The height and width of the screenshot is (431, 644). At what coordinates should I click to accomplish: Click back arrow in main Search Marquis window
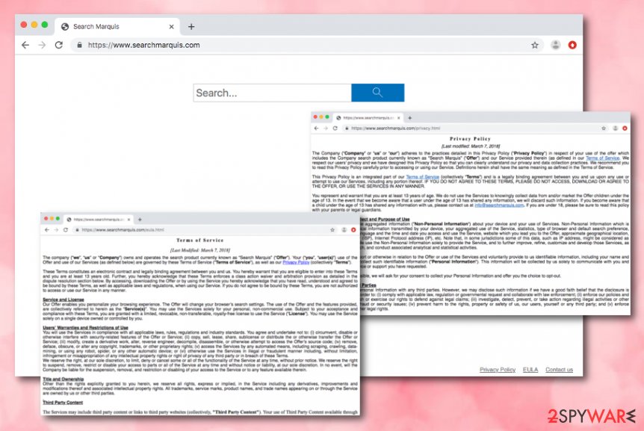click(x=25, y=45)
